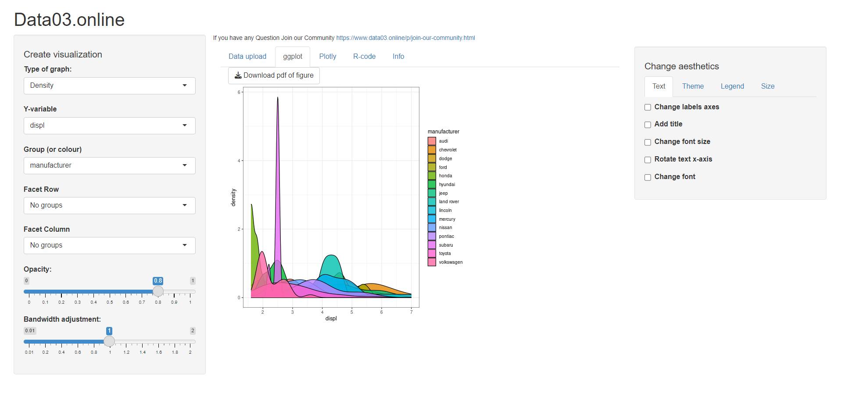Select the ggplot tab
Image resolution: width=841 pixels, height=402 pixels.
point(293,57)
